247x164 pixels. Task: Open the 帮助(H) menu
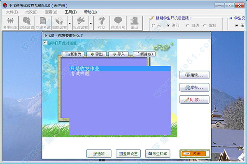(x=90, y=12)
